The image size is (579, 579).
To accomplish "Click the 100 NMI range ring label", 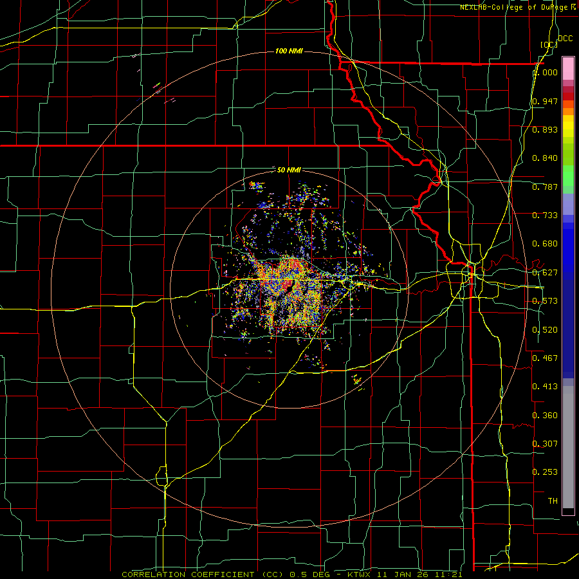I will pos(289,51).
